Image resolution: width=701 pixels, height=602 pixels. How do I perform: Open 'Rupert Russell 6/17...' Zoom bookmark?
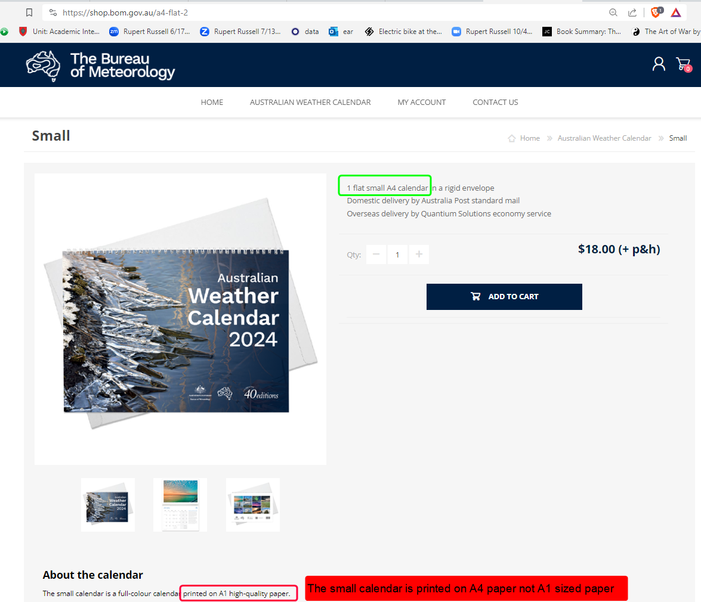tap(150, 32)
